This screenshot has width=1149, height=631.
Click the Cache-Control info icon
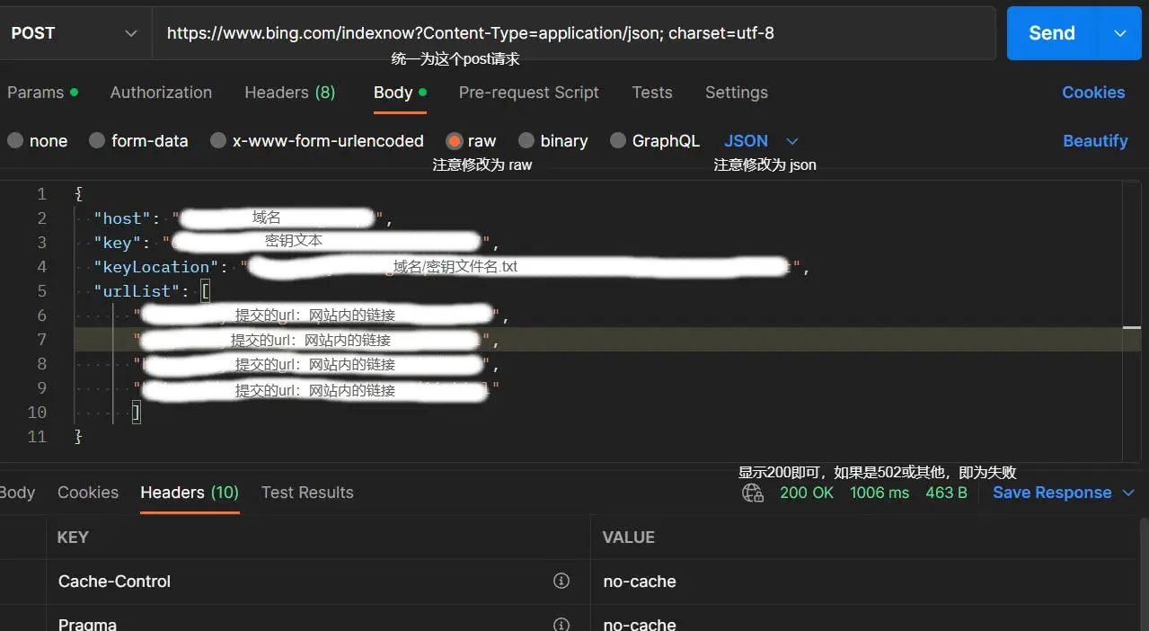(x=561, y=581)
